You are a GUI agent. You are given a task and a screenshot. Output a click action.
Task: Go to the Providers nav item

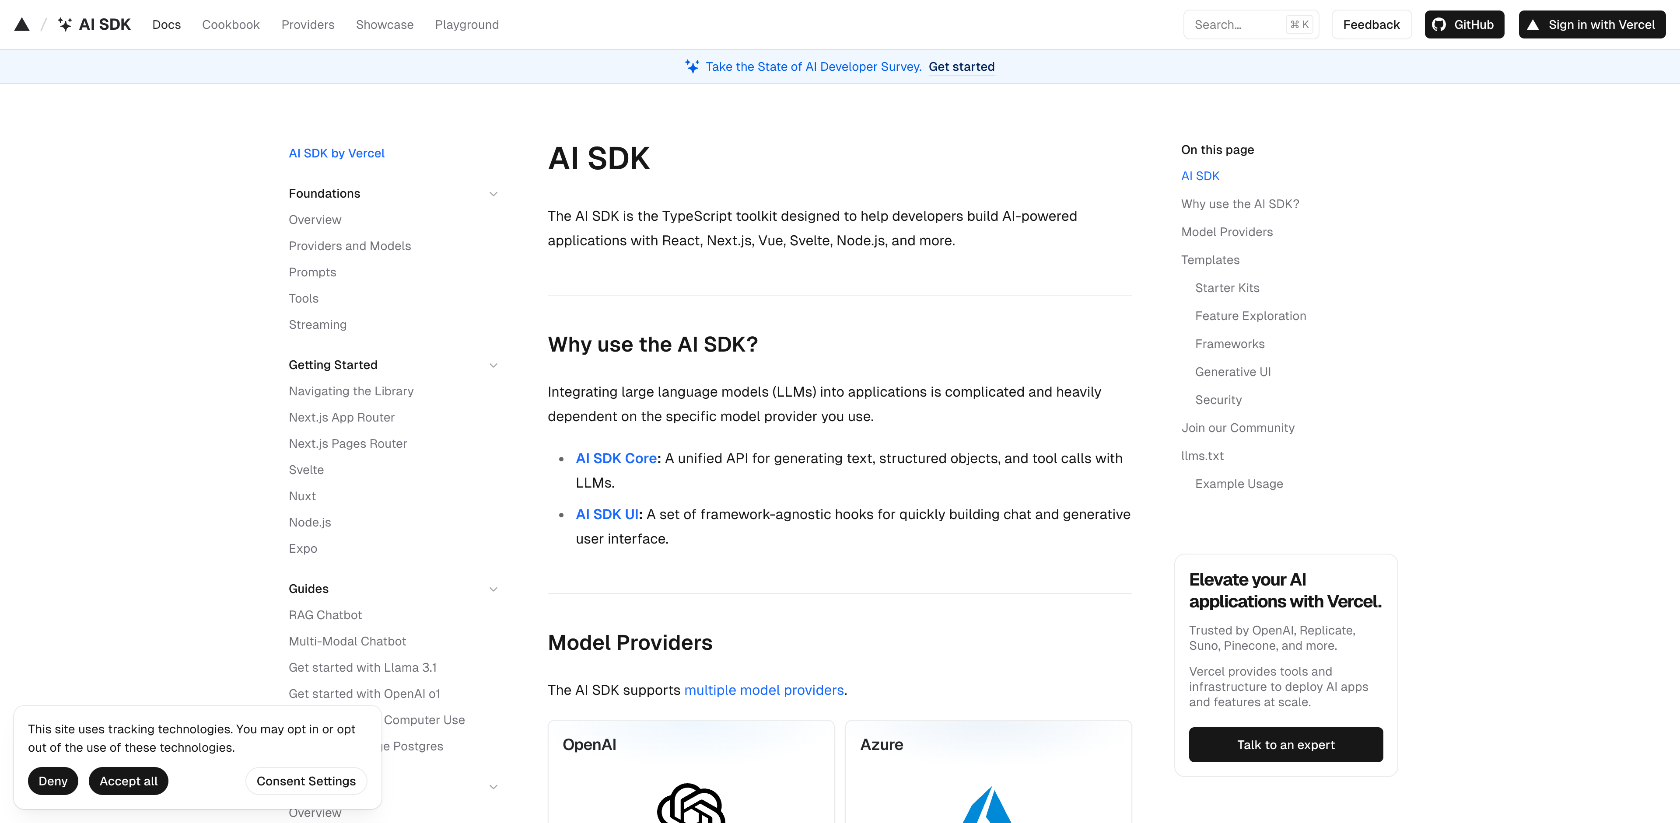(308, 25)
